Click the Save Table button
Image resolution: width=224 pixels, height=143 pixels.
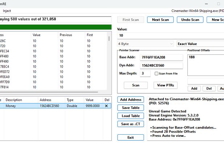[130, 108]
